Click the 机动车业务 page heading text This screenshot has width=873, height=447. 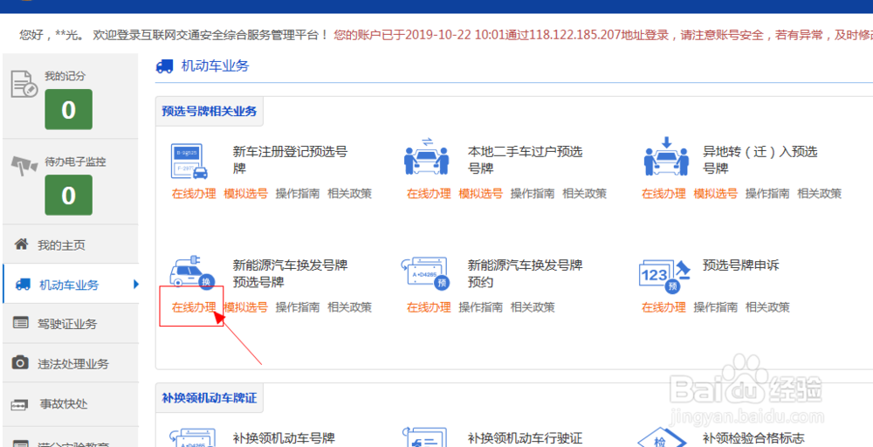215,66
